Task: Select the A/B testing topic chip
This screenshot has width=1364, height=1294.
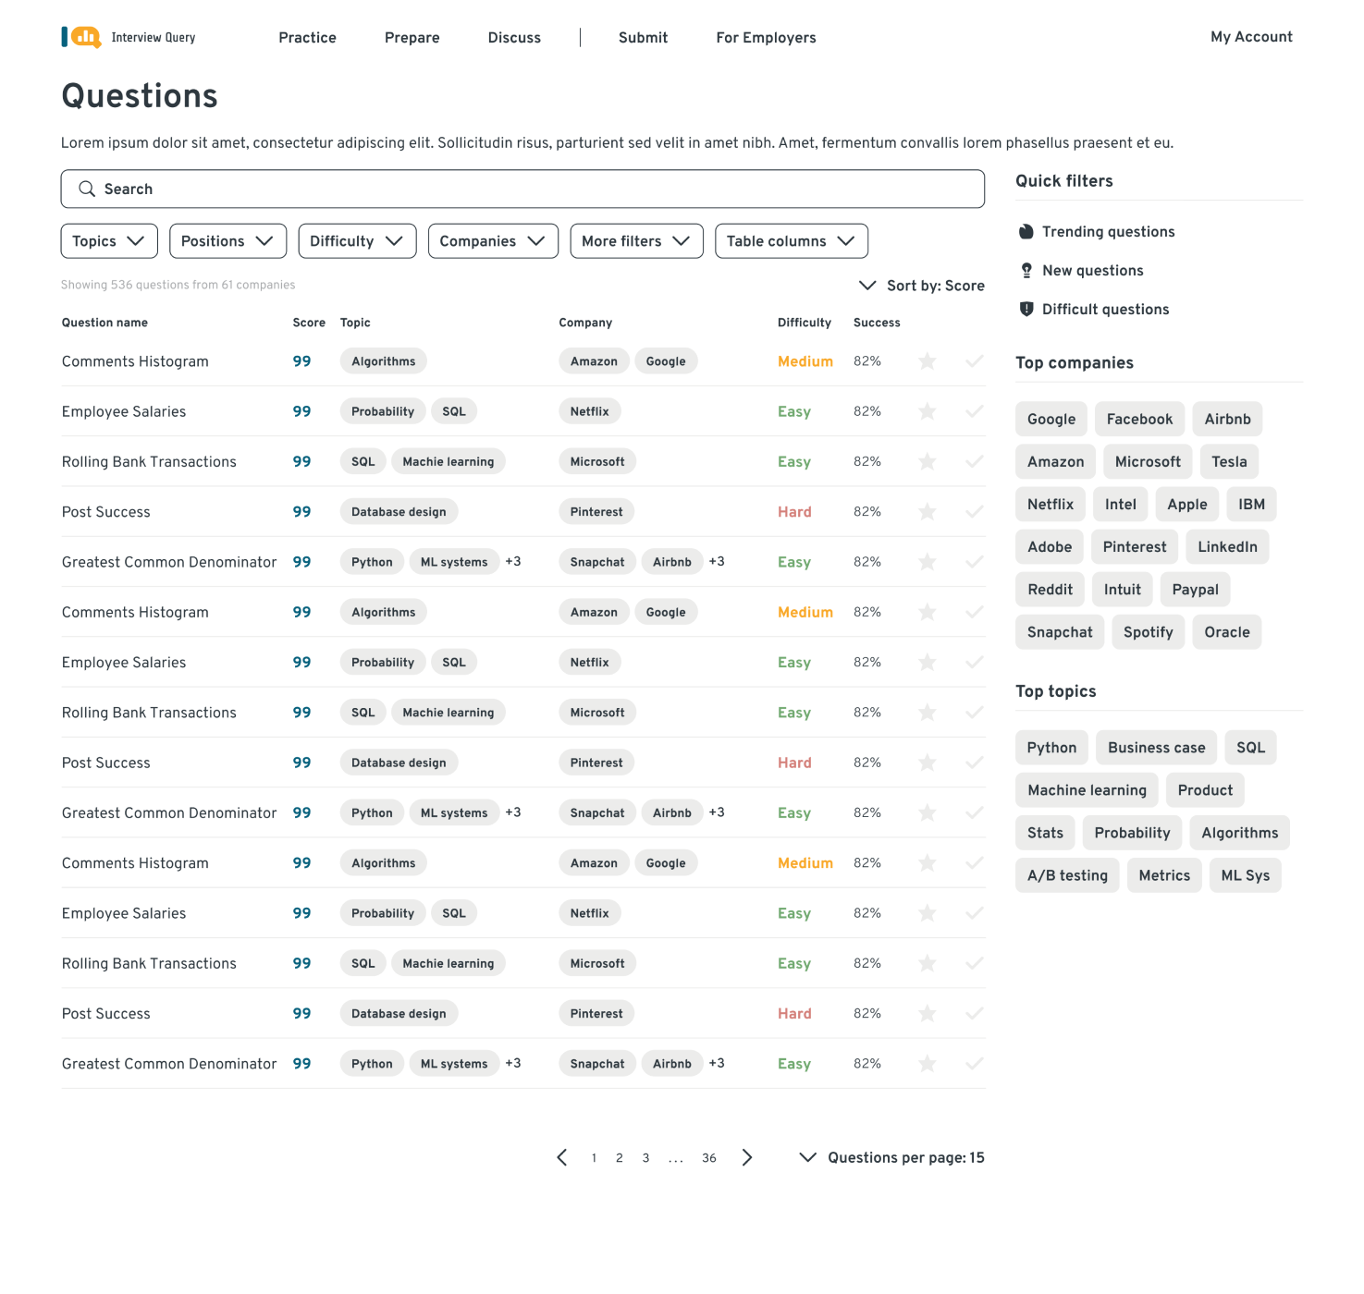Action: [x=1067, y=875]
